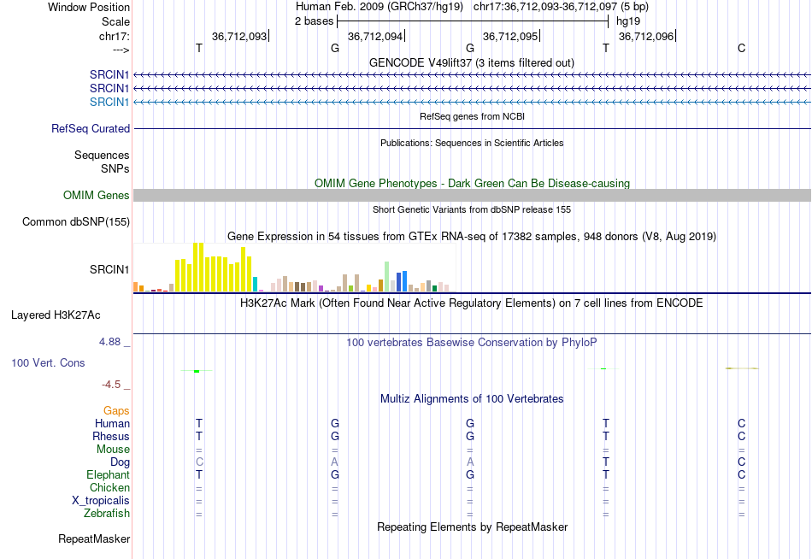This screenshot has width=812, height=559.
Task: Click the horizontal 2-base scale bar line
Action: pos(473,21)
